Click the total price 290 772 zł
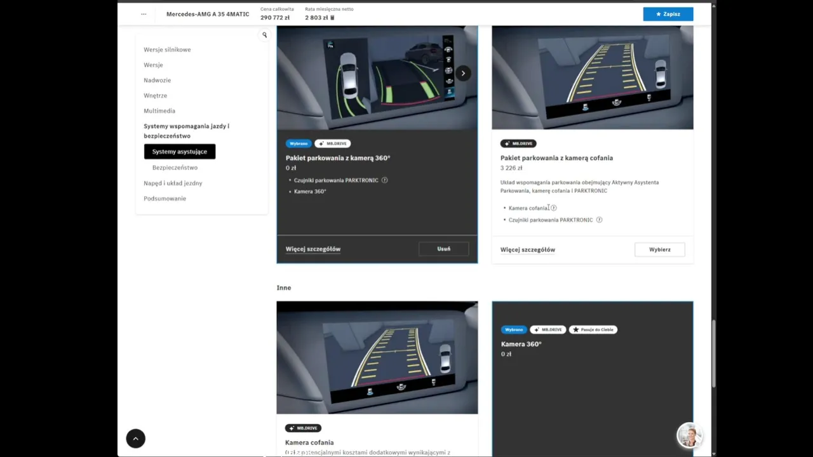This screenshot has height=457, width=813. (x=275, y=18)
